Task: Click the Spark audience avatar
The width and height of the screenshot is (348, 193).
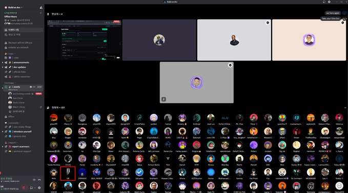Action: [125, 132]
